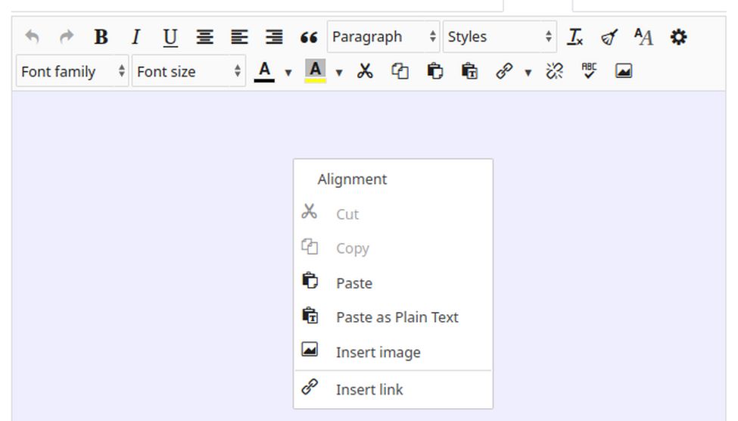Choose Insert link in context menu

point(369,389)
